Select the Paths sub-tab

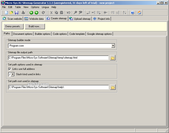pos(7,34)
